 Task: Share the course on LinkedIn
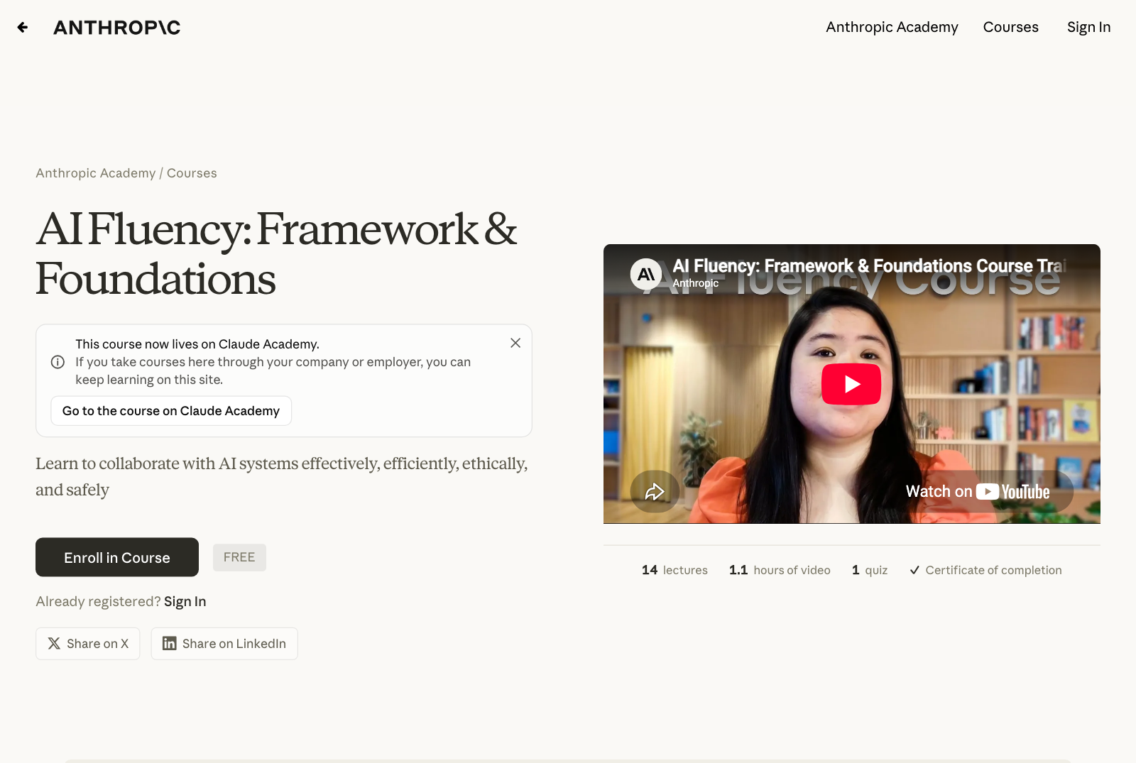[x=224, y=644]
